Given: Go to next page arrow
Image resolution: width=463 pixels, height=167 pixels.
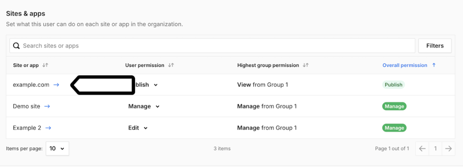Looking at the screenshot, I should tap(449, 149).
